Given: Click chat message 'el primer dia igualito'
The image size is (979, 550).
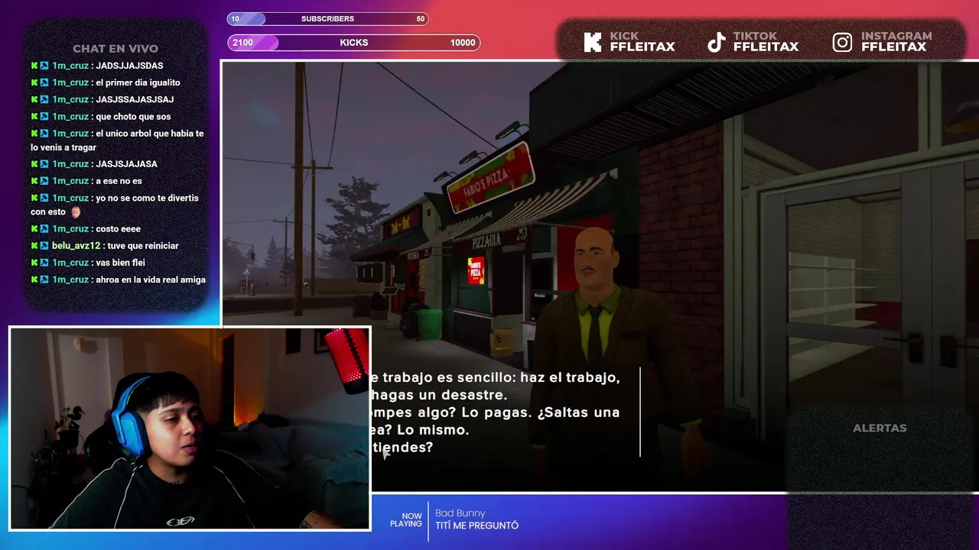Looking at the screenshot, I should pyautogui.click(x=138, y=82).
